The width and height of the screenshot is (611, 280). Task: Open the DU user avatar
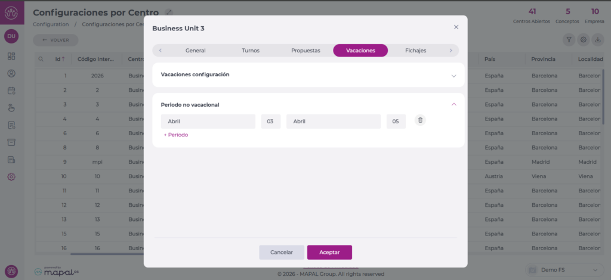click(x=11, y=36)
